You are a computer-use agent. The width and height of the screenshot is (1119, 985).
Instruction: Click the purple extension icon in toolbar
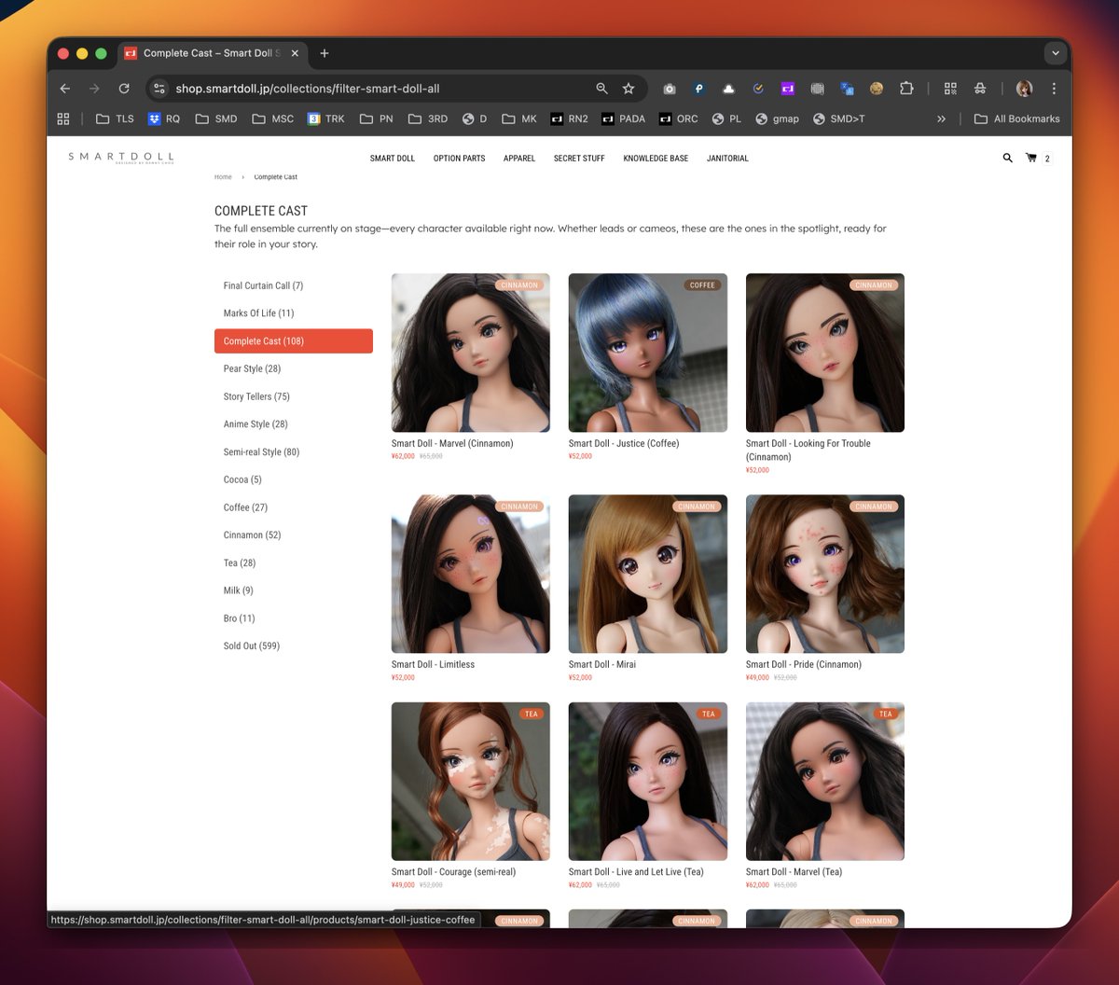point(788,89)
